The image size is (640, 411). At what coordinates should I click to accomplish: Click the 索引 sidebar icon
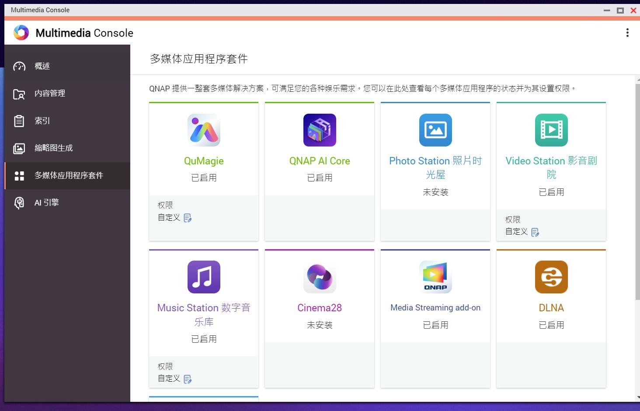click(19, 121)
